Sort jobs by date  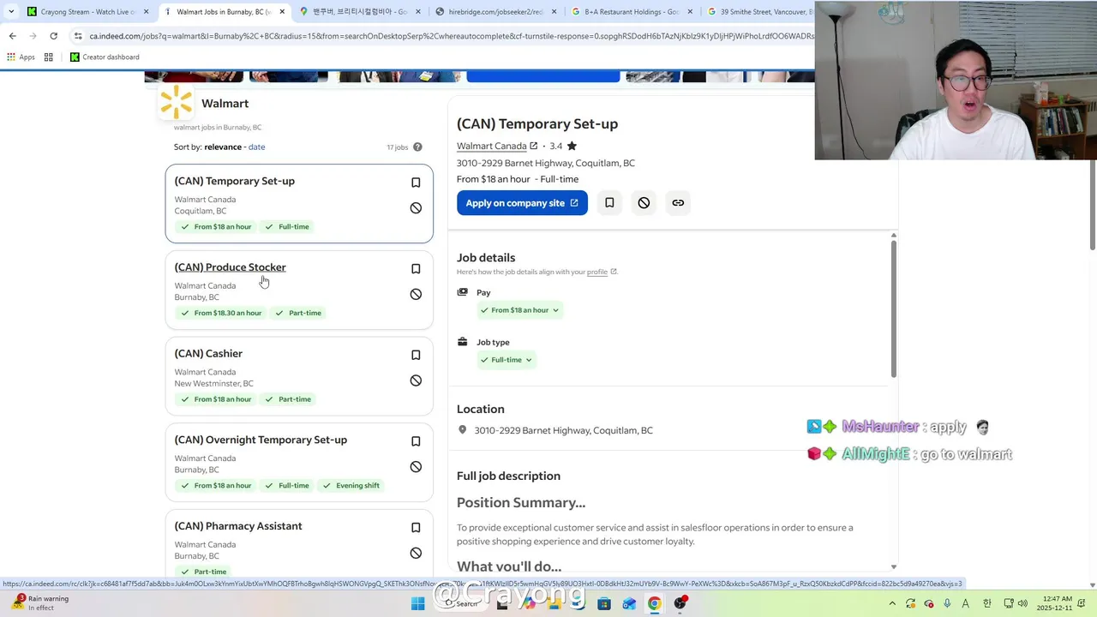256,147
